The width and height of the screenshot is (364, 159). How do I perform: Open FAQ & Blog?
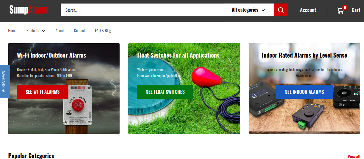(103, 31)
